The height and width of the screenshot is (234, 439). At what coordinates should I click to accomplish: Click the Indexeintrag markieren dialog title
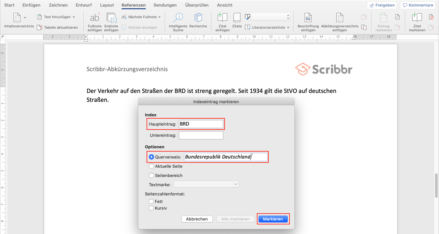[216, 102]
